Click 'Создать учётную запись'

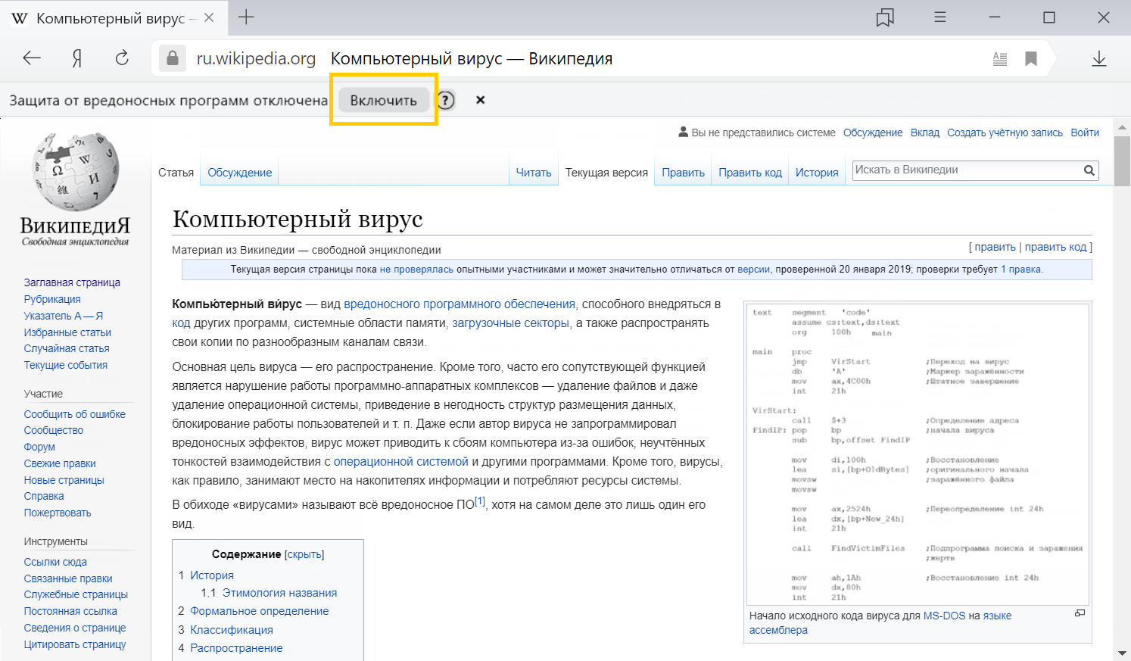coord(1005,133)
